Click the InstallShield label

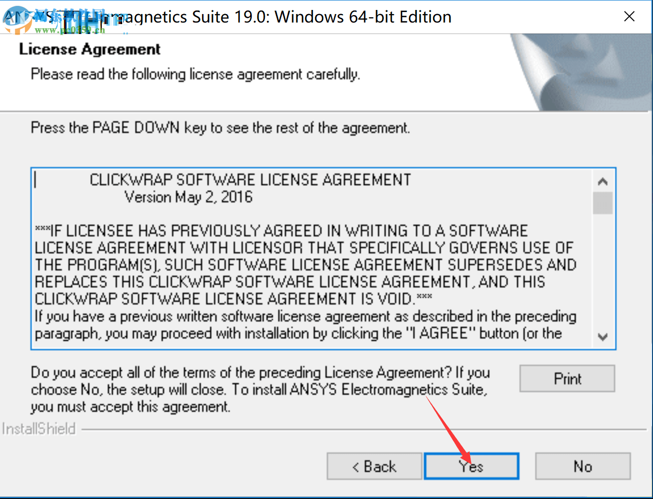tap(39, 429)
